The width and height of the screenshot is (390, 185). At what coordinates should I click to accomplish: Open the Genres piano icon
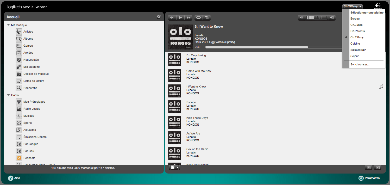tap(19, 46)
